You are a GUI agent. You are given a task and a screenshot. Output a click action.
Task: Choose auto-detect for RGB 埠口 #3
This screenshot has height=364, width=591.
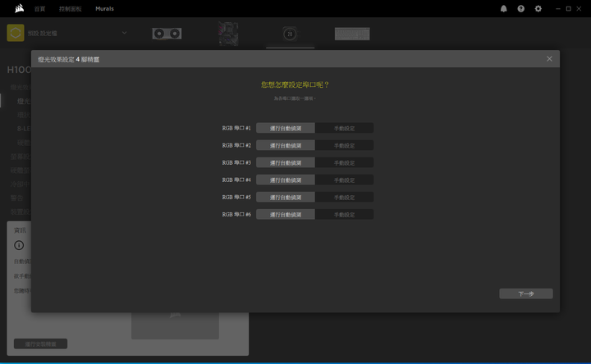(x=286, y=162)
